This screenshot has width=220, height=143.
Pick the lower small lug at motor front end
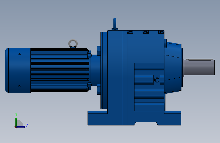point(89,85)
